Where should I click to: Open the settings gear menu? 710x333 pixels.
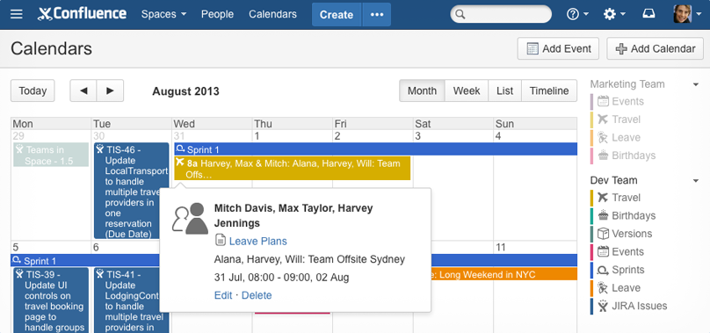(x=614, y=15)
